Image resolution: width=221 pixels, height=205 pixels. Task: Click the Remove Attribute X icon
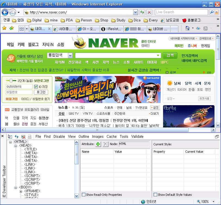pos(105,144)
